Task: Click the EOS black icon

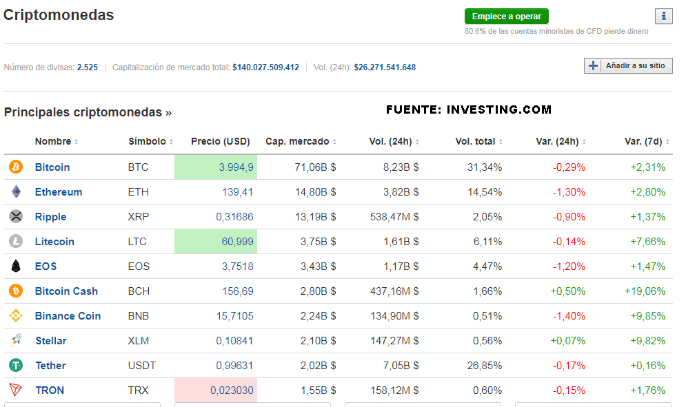Action: point(16,267)
